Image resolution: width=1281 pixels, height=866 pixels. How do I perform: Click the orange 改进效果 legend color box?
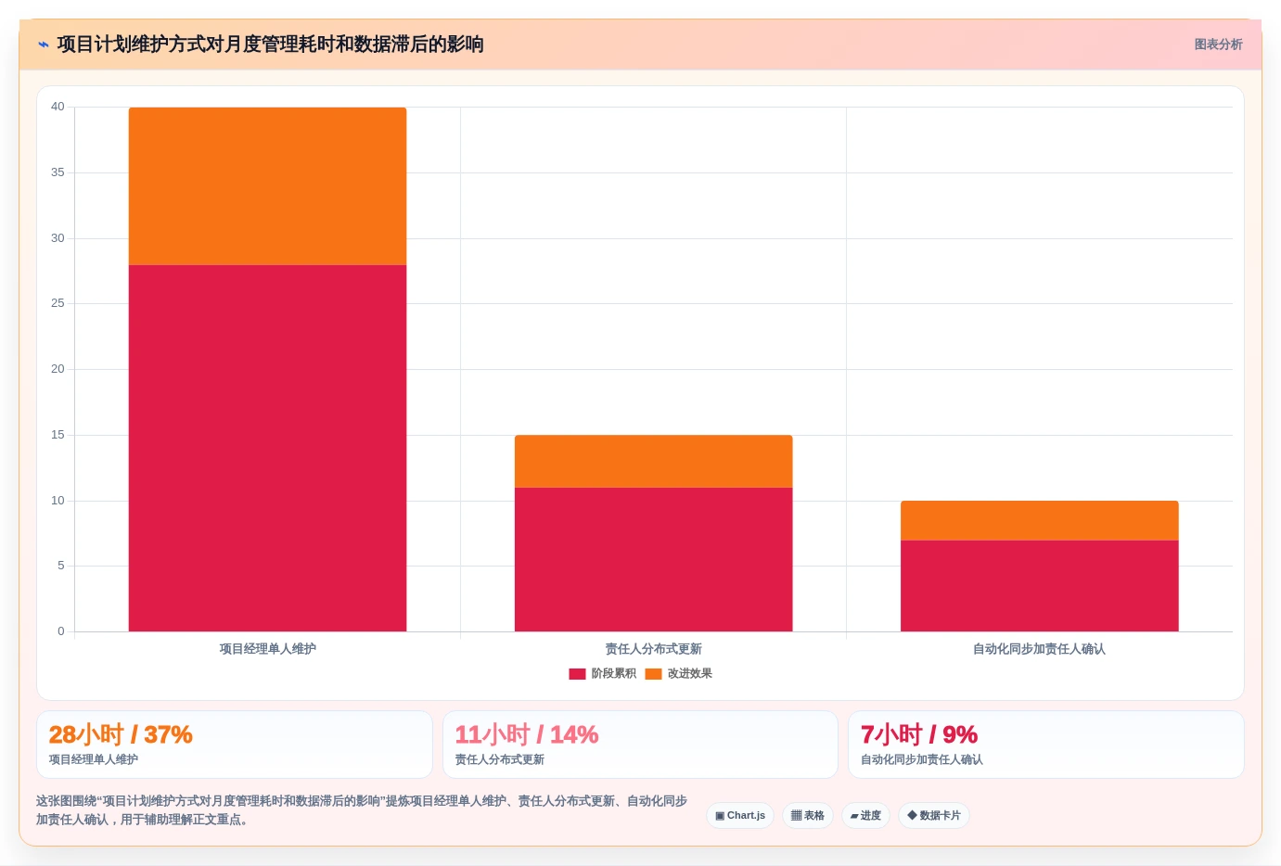pyautogui.click(x=653, y=674)
